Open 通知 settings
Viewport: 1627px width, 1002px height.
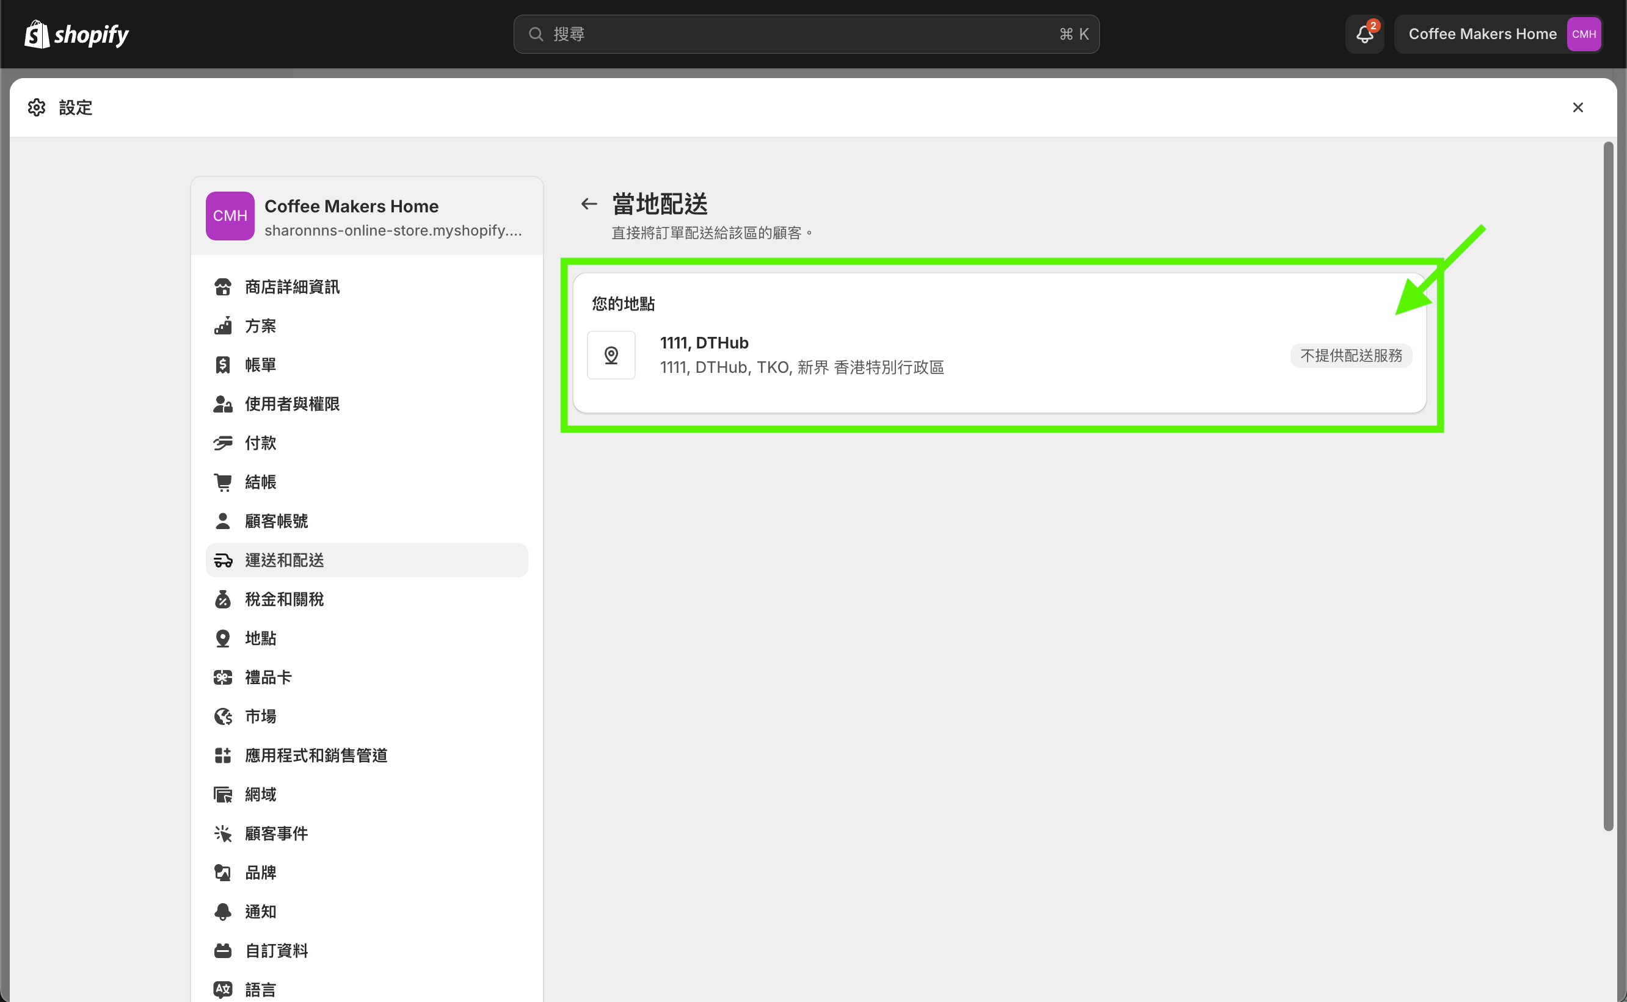[x=367, y=912]
